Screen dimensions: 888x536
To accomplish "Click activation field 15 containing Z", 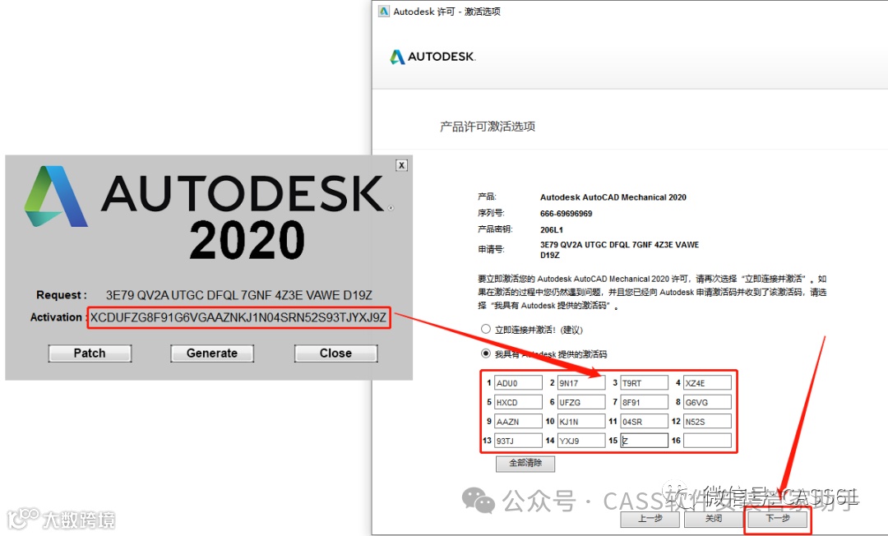I will click(644, 441).
